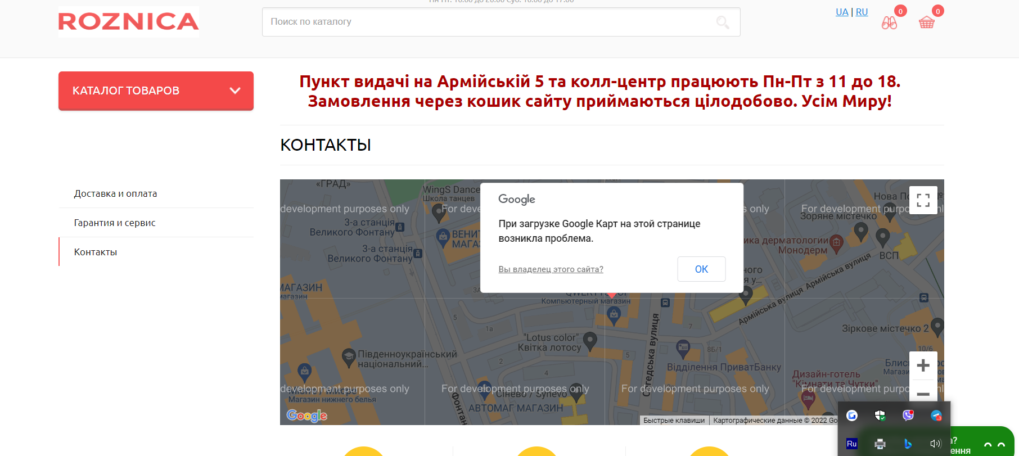Switch site language to RU
This screenshot has height=456, width=1019.
click(x=862, y=12)
